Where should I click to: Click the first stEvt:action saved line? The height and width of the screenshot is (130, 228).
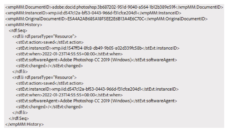(x=50, y=42)
